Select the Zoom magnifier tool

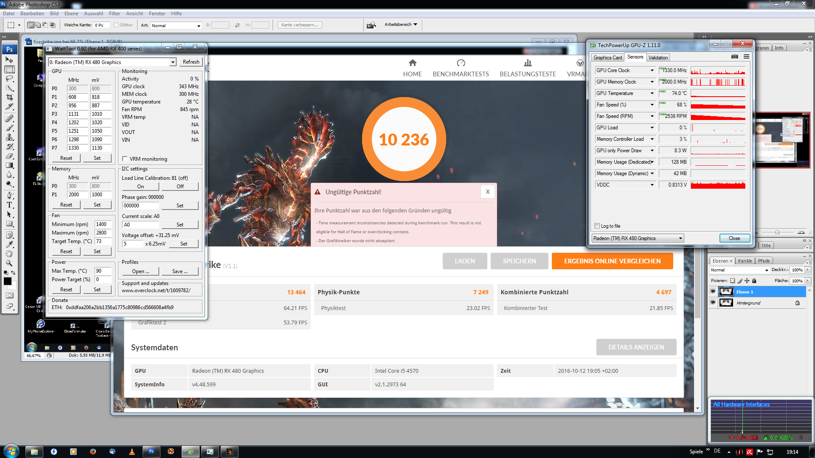point(9,263)
